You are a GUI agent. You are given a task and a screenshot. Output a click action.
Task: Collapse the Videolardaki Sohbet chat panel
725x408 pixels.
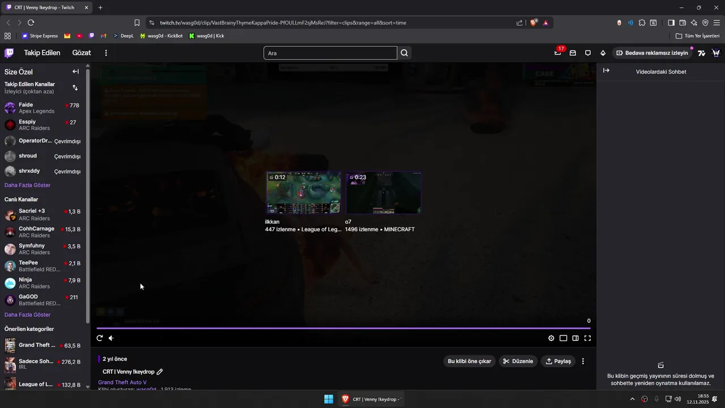[606, 70]
